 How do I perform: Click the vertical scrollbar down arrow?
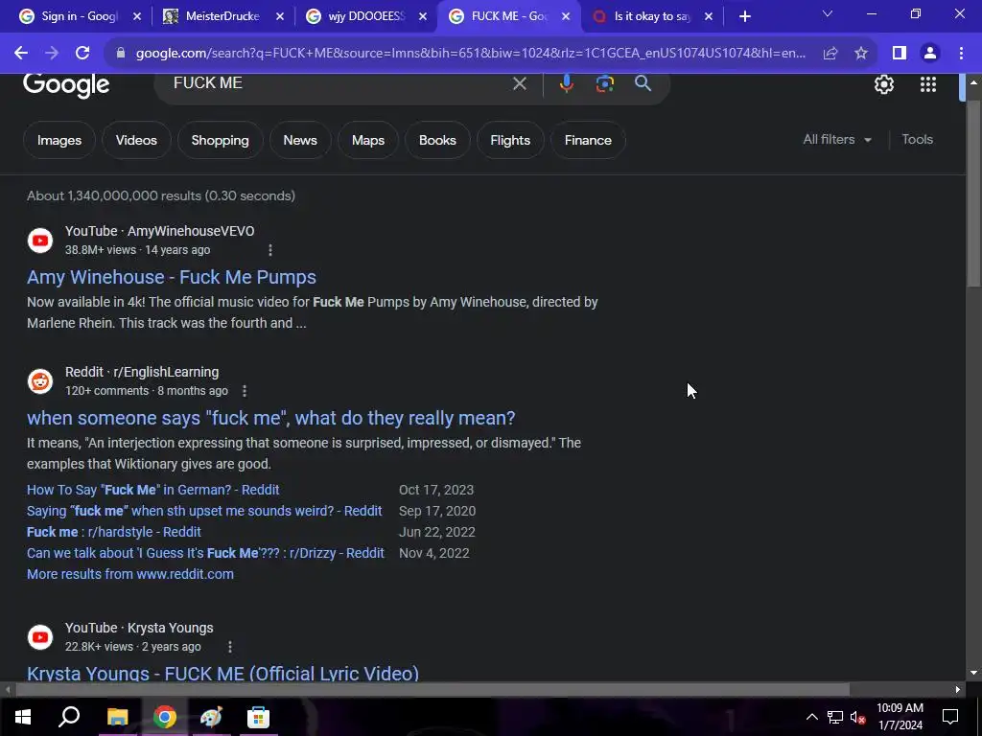[x=973, y=674]
